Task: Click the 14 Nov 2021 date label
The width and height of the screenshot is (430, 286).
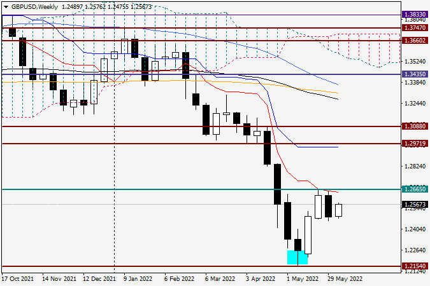Action: coord(59,279)
